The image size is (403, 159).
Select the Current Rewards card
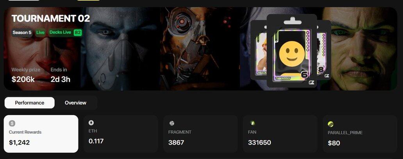coord(41,134)
